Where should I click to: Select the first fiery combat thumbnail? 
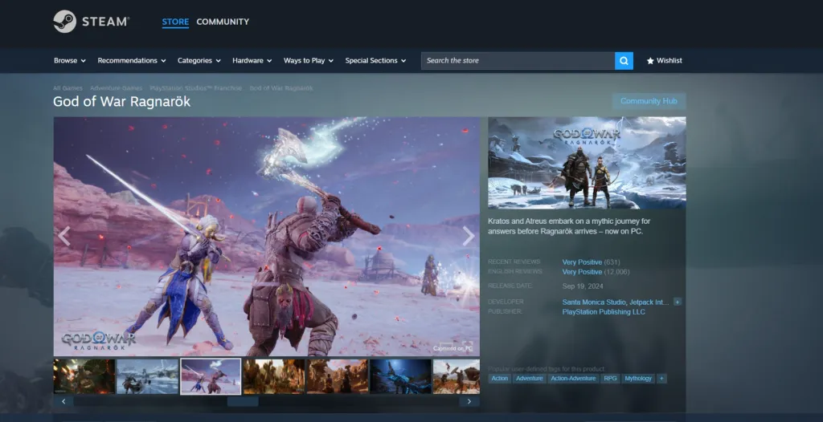pyautogui.click(x=84, y=376)
